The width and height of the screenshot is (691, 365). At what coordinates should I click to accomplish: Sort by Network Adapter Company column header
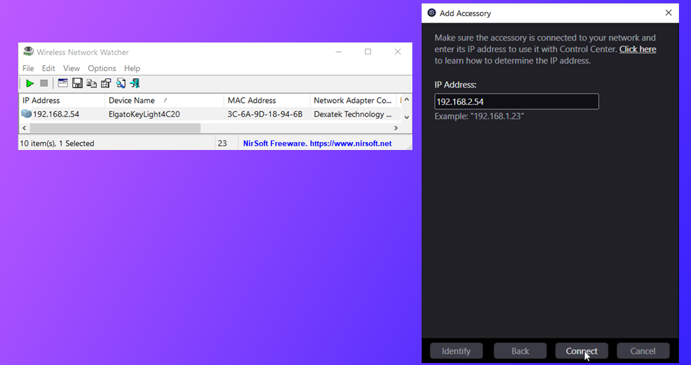pos(353,100)
